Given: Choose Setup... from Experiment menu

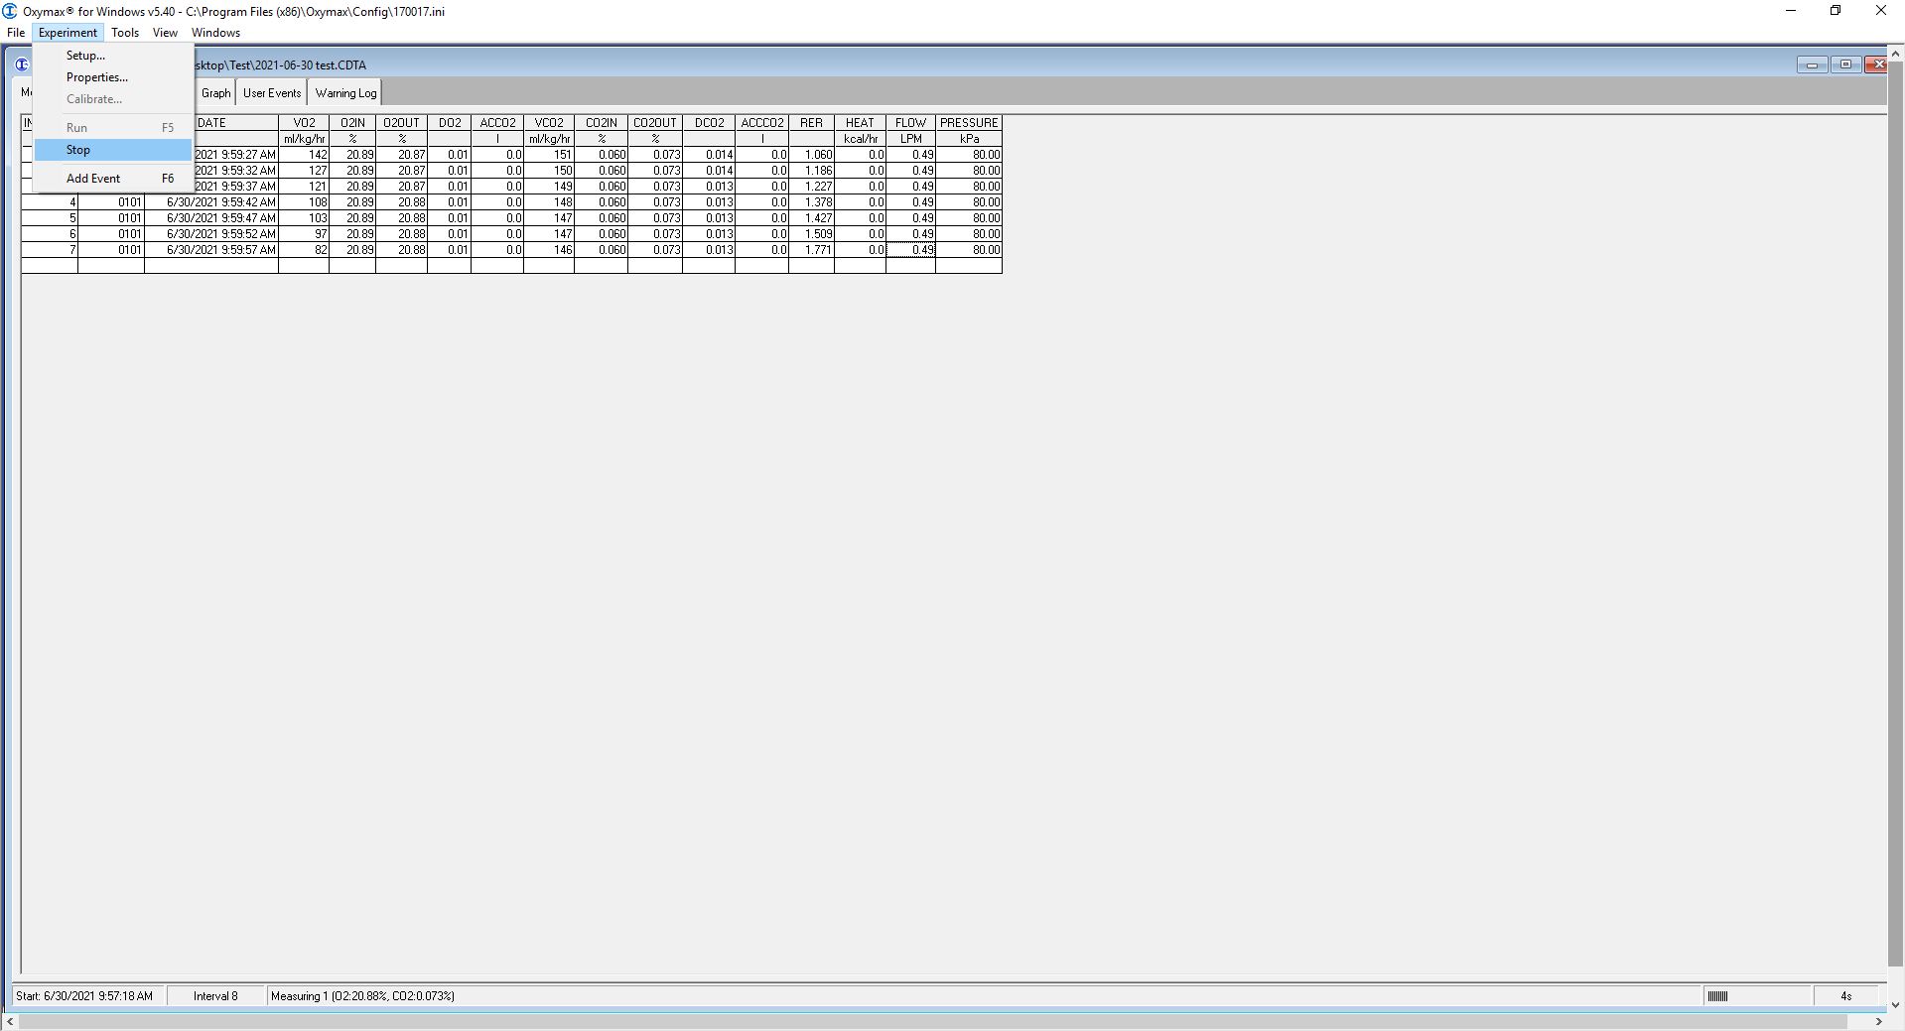Looking at the screenshot, I should 113,56.
